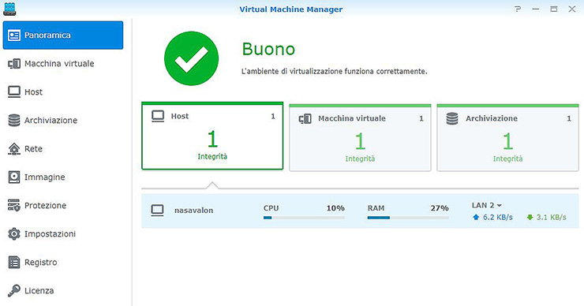Click the CPU 10% value
Screen dimensions: 584x306
click(x=335, y=208)
